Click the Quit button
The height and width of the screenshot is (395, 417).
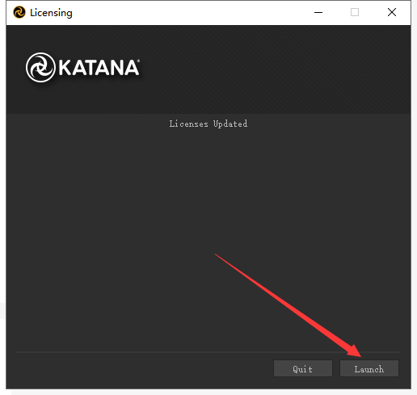tap(303, 368)
